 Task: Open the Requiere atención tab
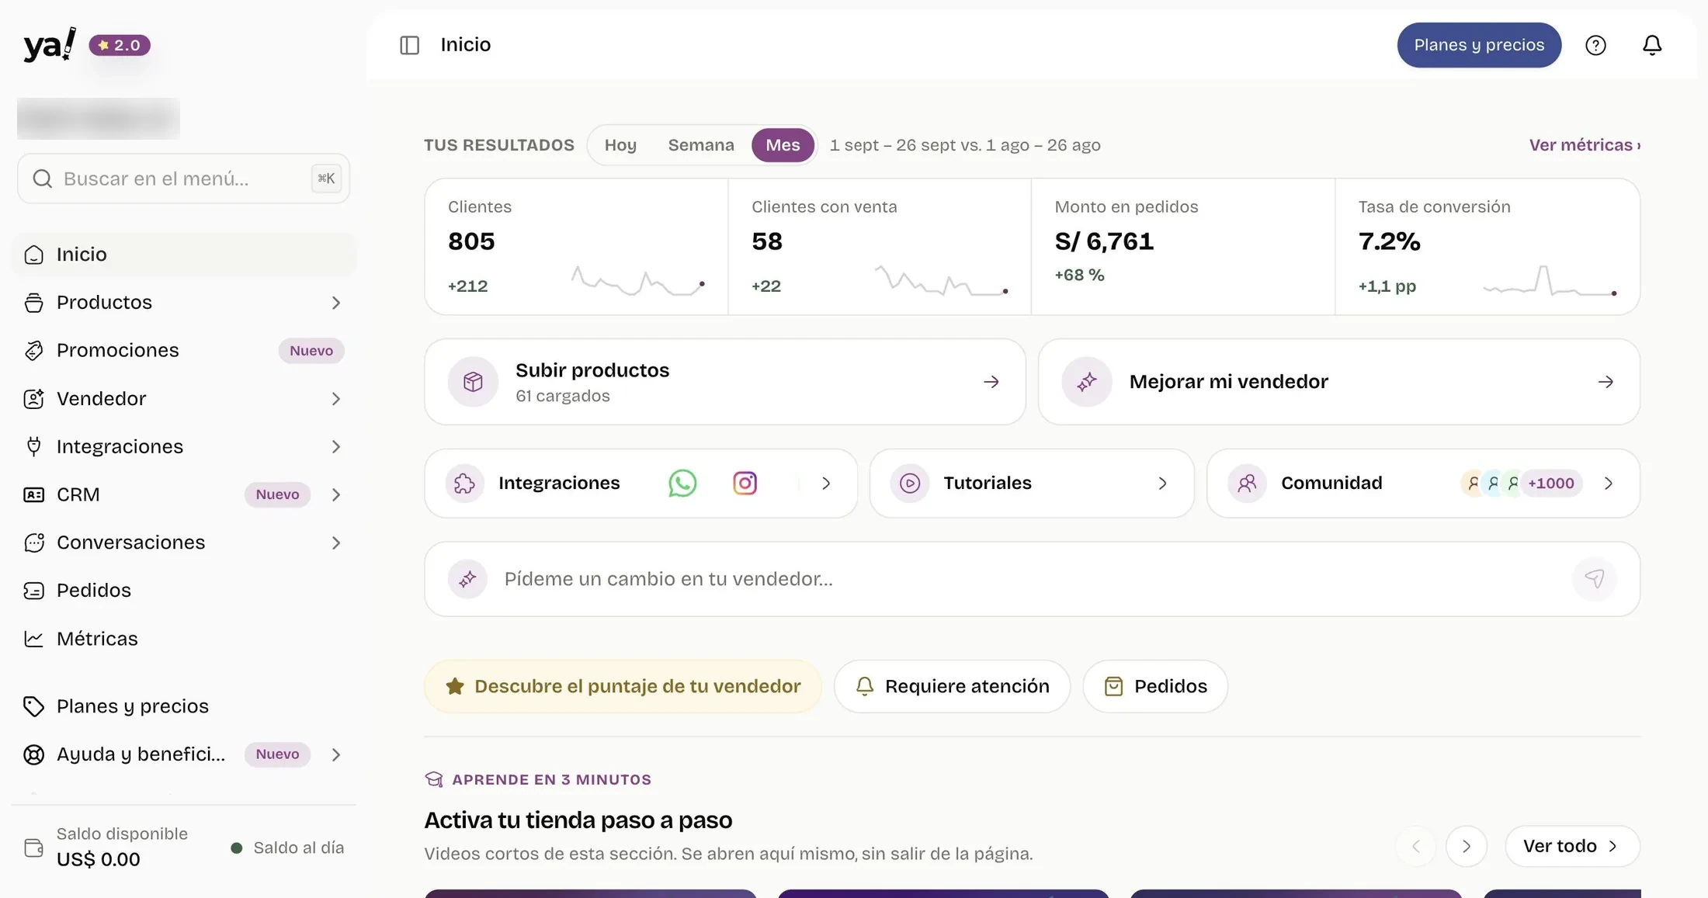point(952,686)
